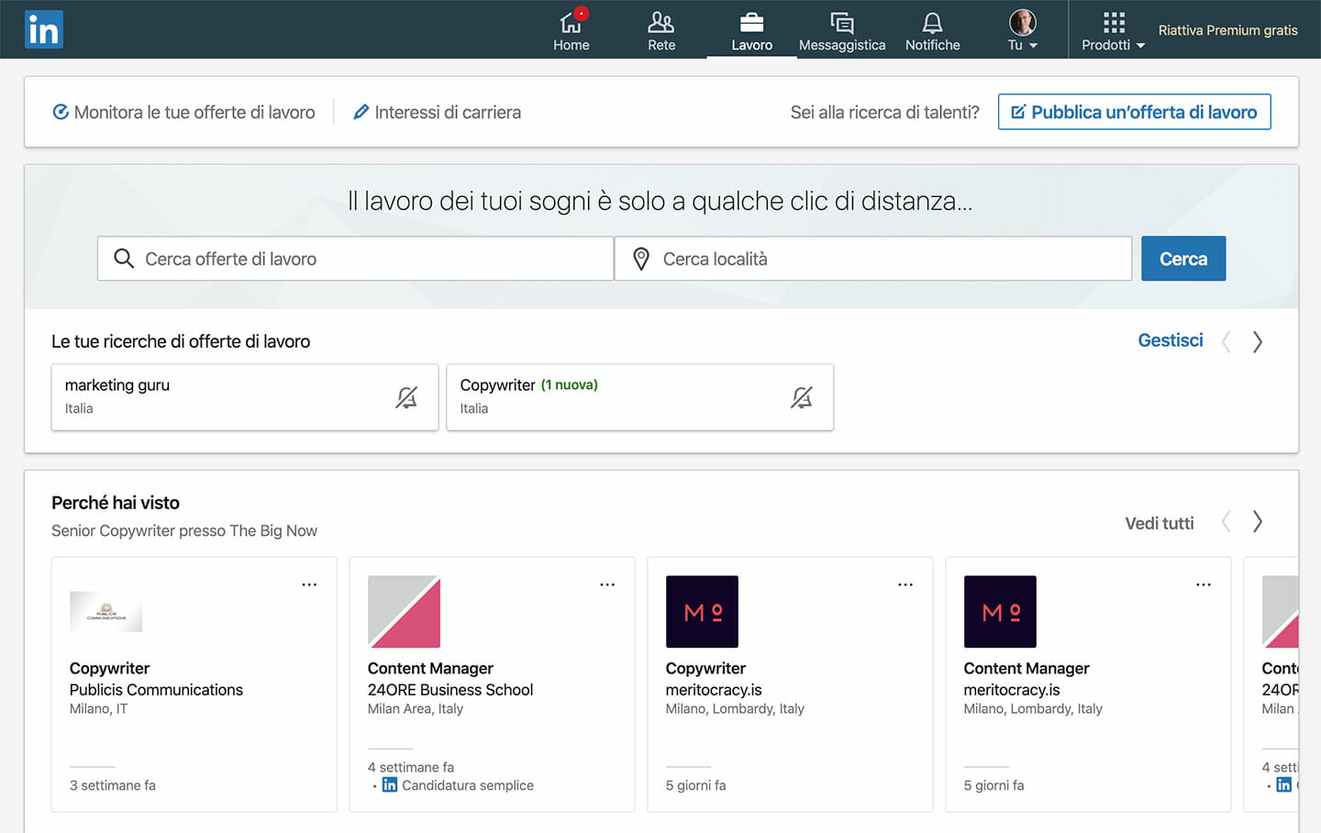Open Interessi di carriera
Viewport: 1321px width, 833px height.
click(437, 112)
